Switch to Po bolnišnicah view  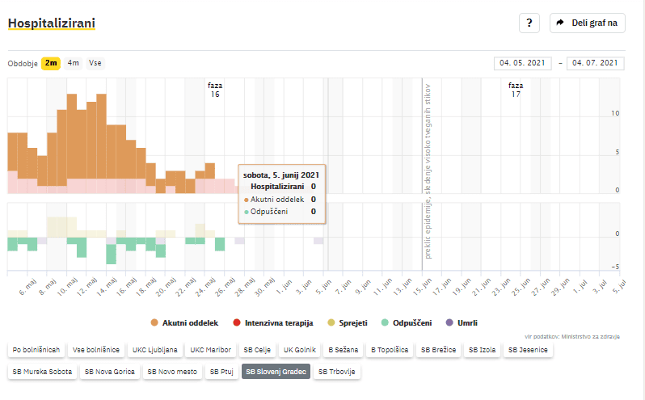coord(36,350)
